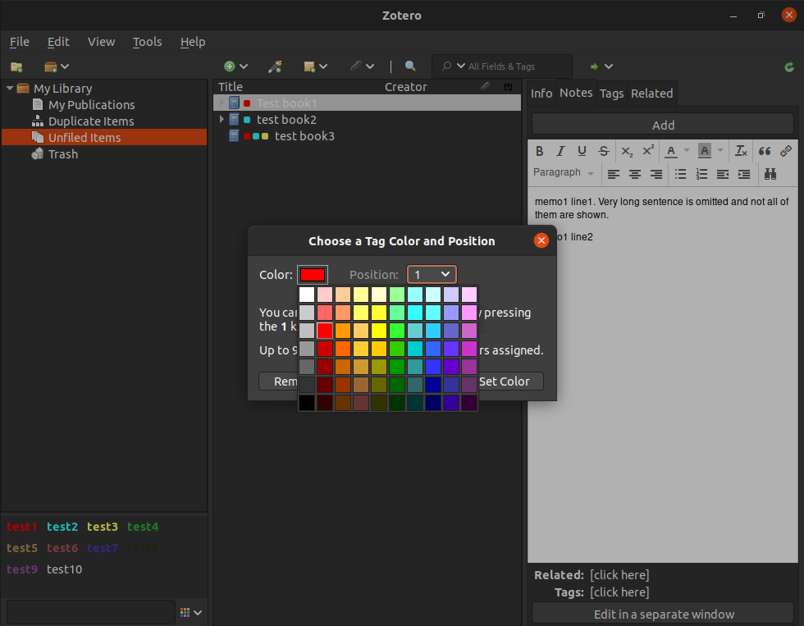The width and height of the screenshot is (804, 626).
Task: Select Trash in the library tree
Action: 63,154
